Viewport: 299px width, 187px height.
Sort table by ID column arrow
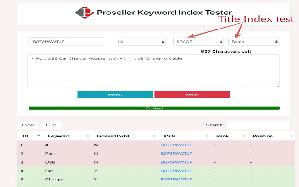point(39,136)
